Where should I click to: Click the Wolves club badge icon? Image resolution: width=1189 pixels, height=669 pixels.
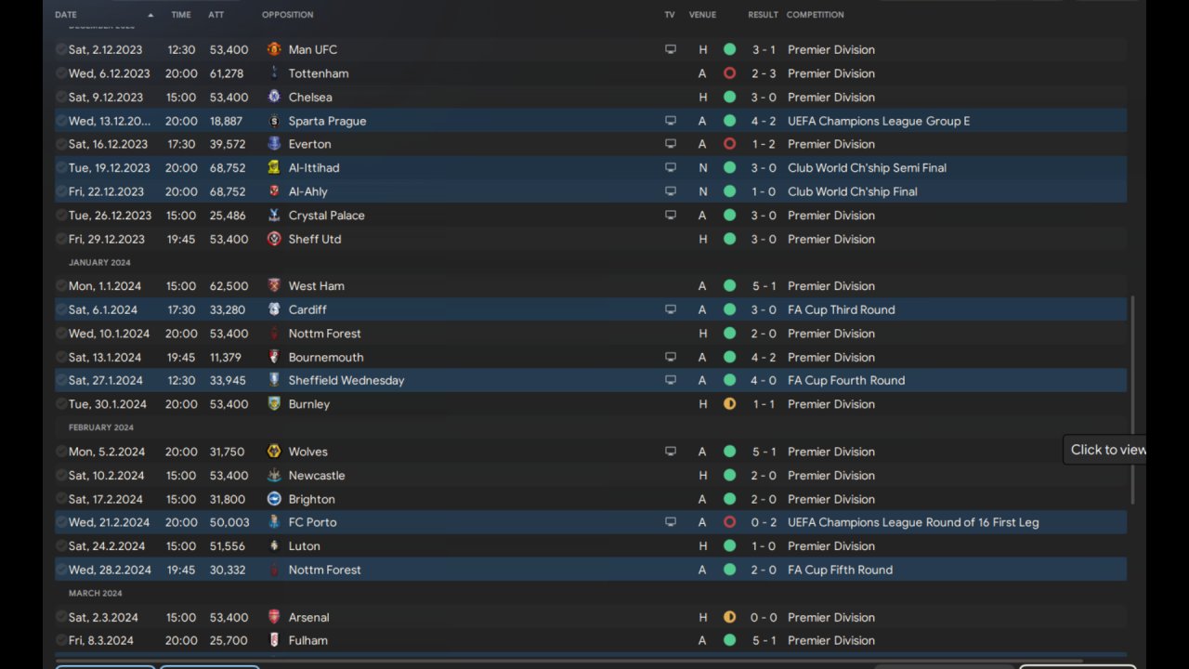[274, 452]
